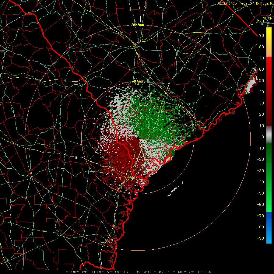Click the NEXLAB-College of DuPage credit text
Screen dimensions: 274x274
(x=245, y=3)
